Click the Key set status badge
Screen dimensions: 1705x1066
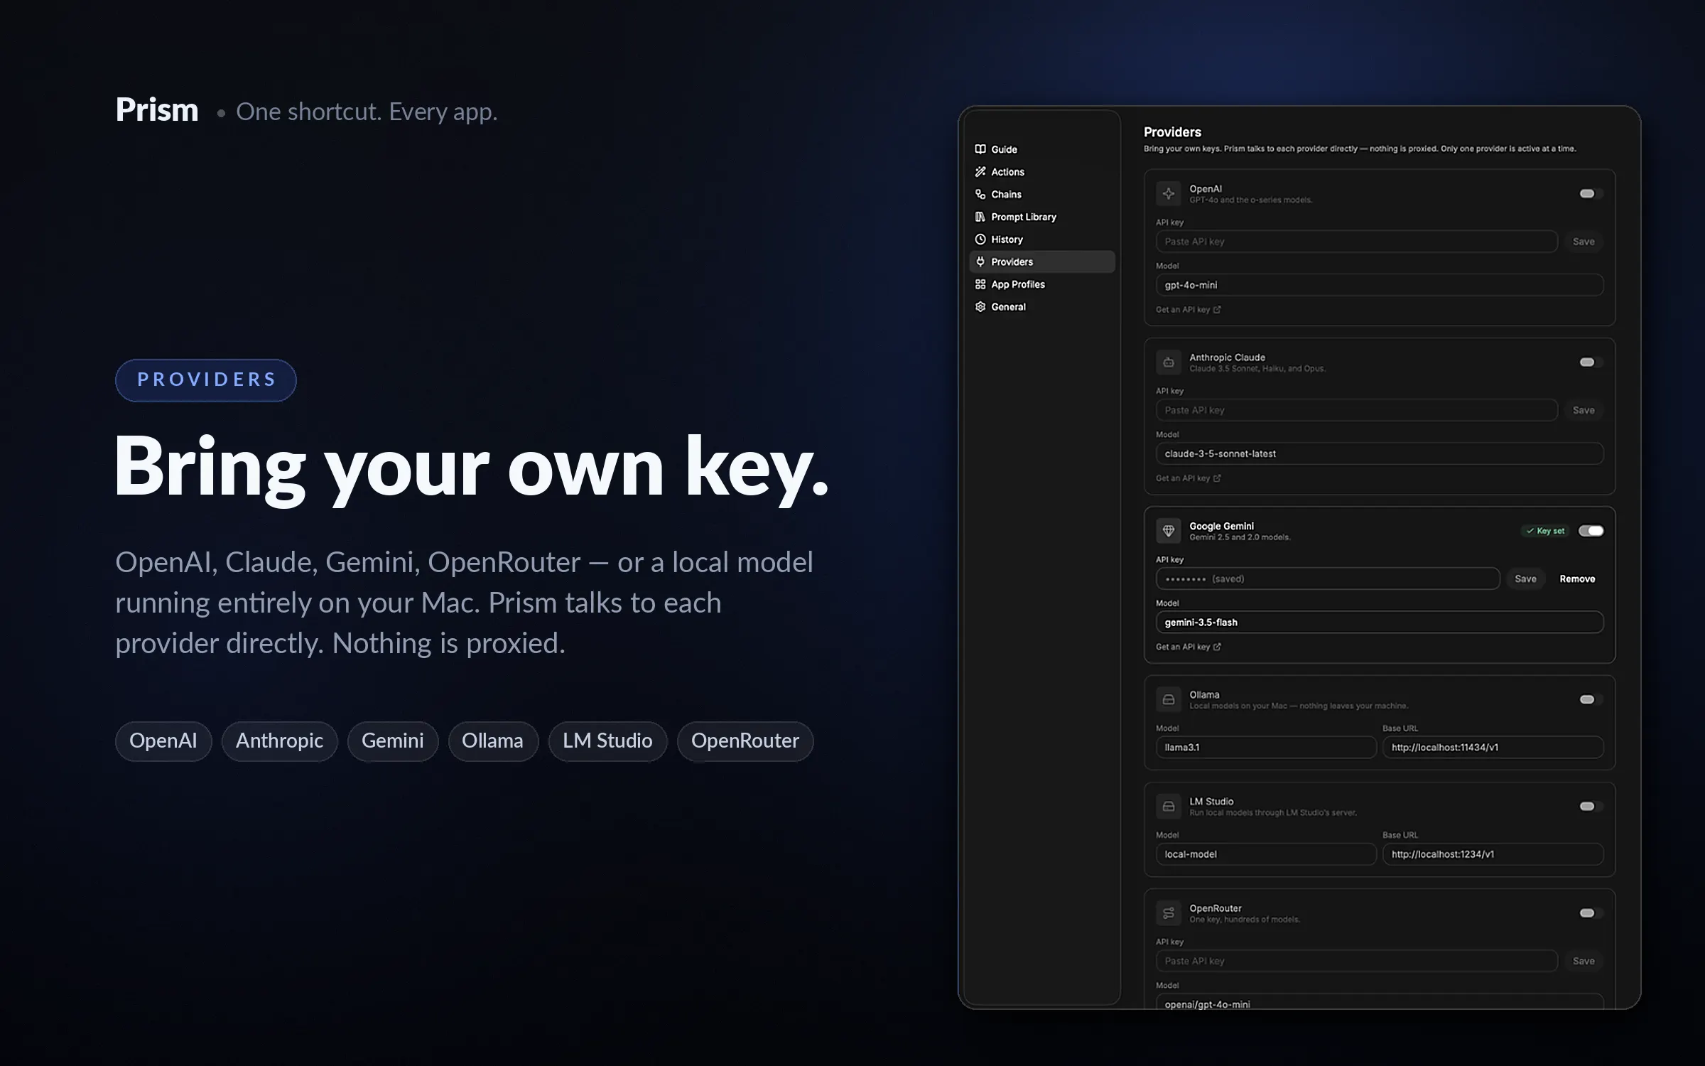click(1545, 531)
